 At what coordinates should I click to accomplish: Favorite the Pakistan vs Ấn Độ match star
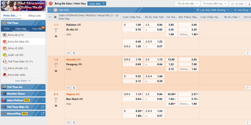[x=56, y=36]
